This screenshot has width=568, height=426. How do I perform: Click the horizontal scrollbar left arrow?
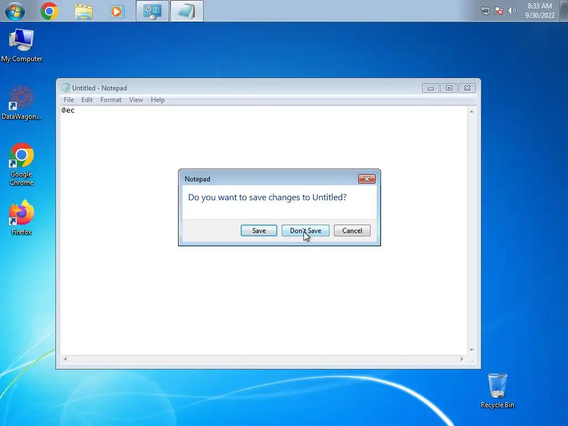click(65, 359)
